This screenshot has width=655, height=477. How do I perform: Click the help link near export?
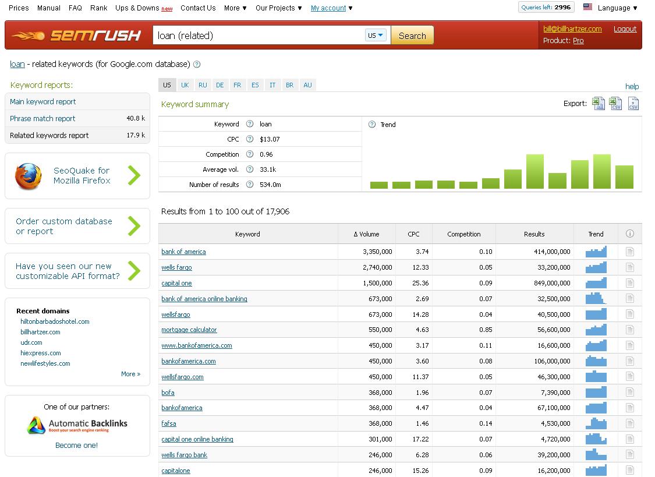632,86
